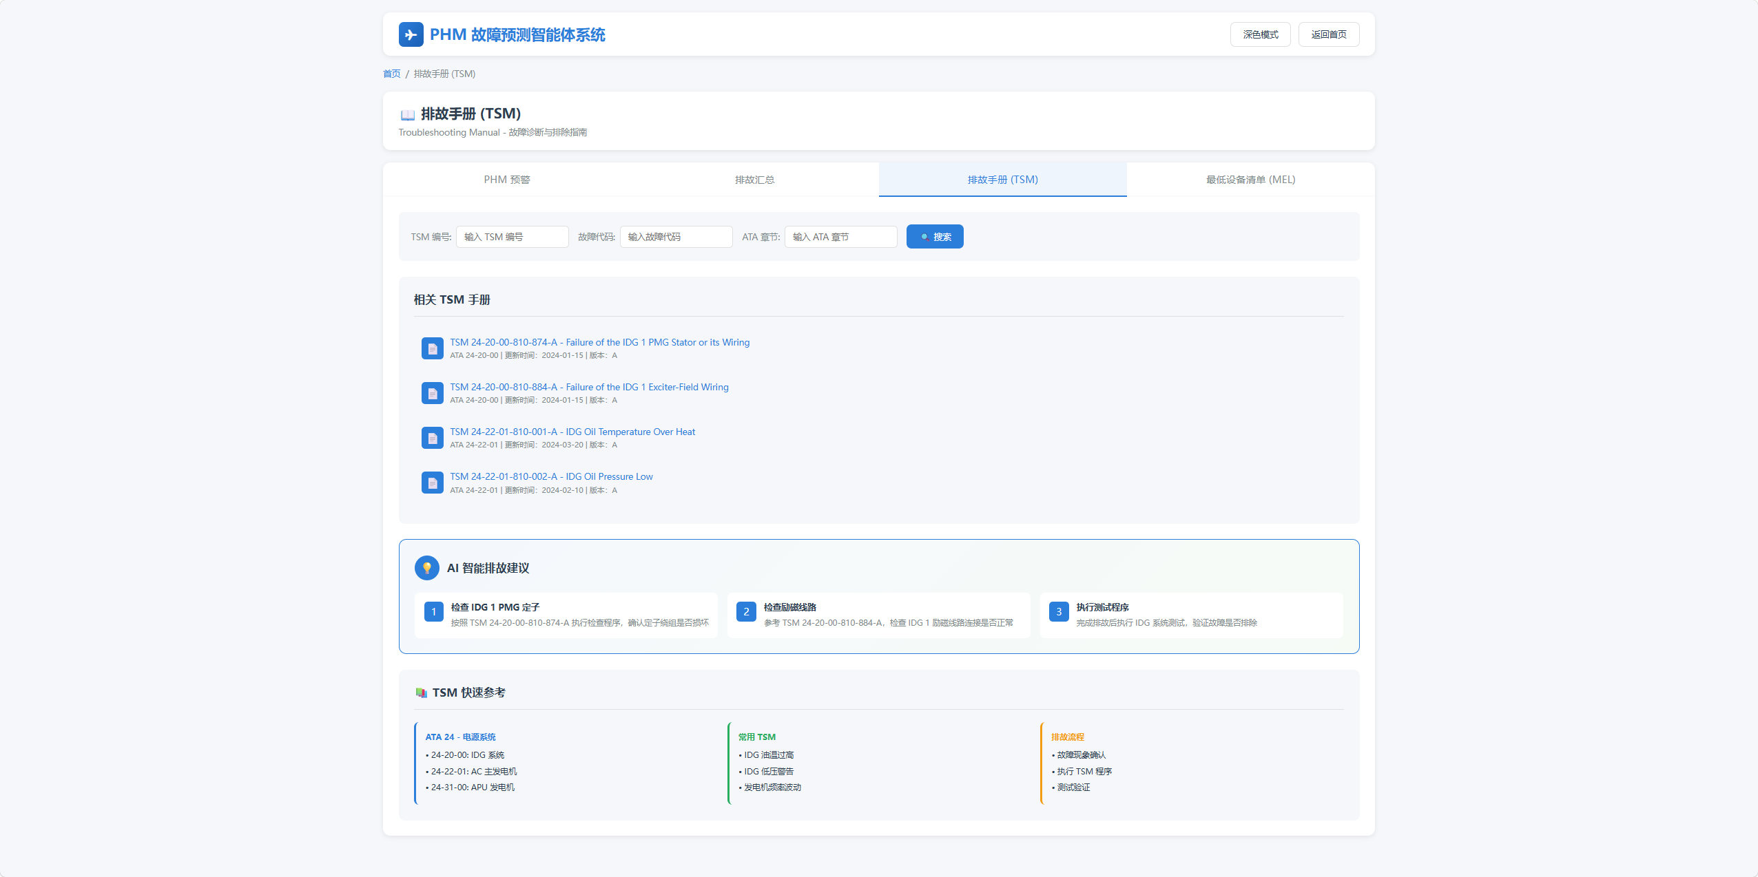Open TSM 24-20-00-810-874-A PMG Stator link
This screenshot has width=1758, height=877.
tap(600, 342)
